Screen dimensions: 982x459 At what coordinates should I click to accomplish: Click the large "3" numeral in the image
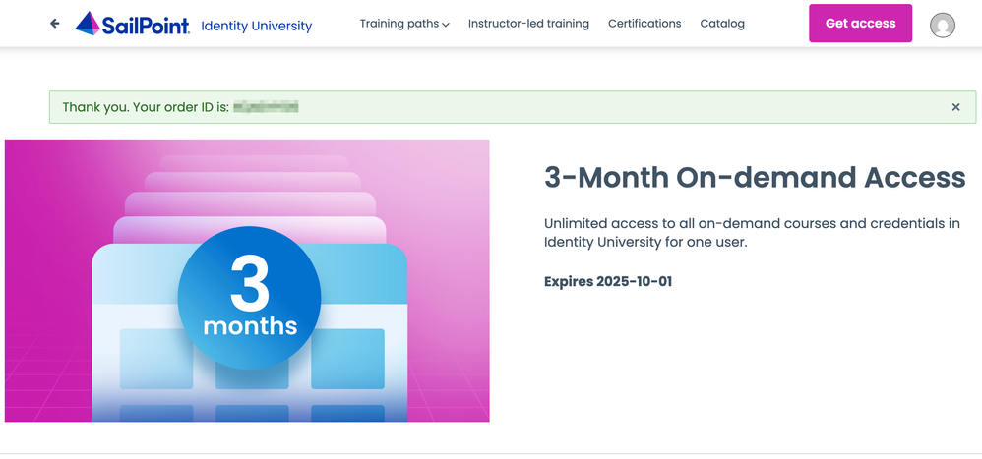[250, 281]
